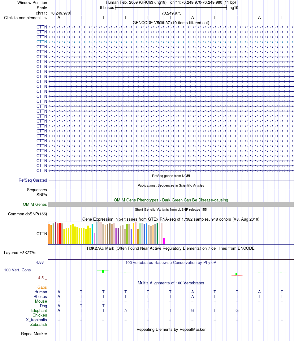The height and width of the screenshot is (341, 294).
Task: Click the 'Window Position' track label
Action: coord(32,2)
